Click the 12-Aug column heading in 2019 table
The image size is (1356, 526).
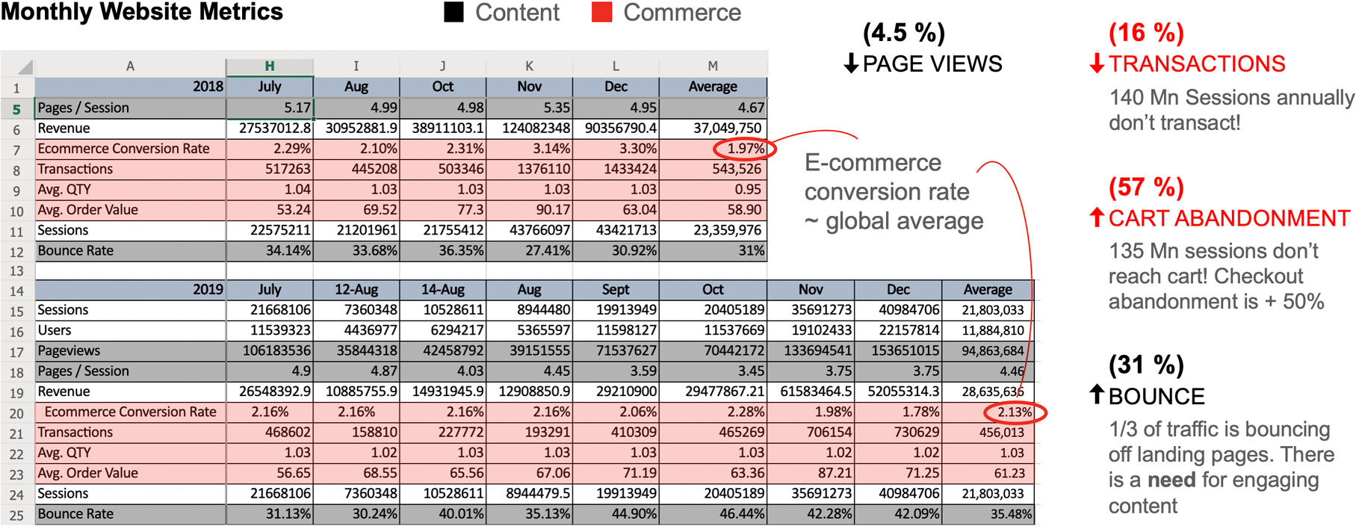coord(356,290)
